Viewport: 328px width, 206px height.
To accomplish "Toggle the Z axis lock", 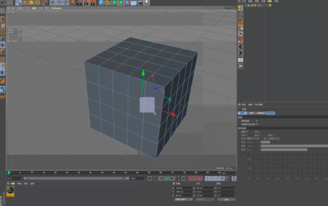I will [x=66, y=2].
